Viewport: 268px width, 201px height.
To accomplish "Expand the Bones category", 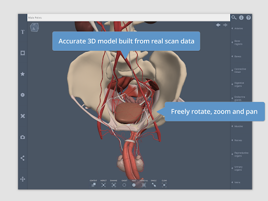I will point(237,57).
